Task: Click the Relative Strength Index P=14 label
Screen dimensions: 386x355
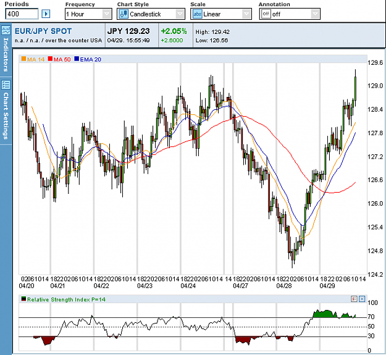Action: pos(66,299)
